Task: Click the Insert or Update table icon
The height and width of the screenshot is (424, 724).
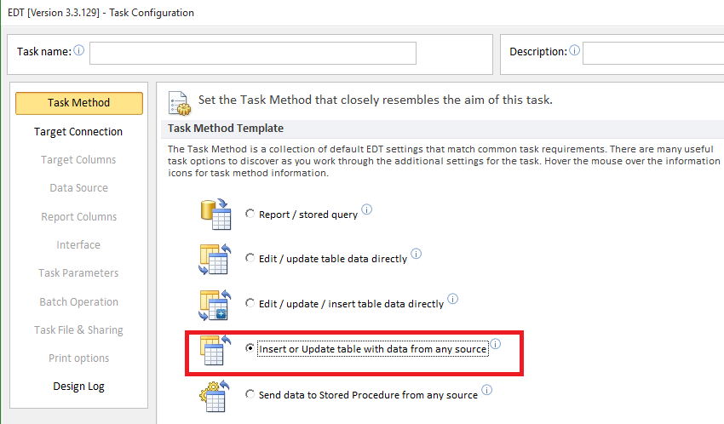Action: [x=215, y=350]
